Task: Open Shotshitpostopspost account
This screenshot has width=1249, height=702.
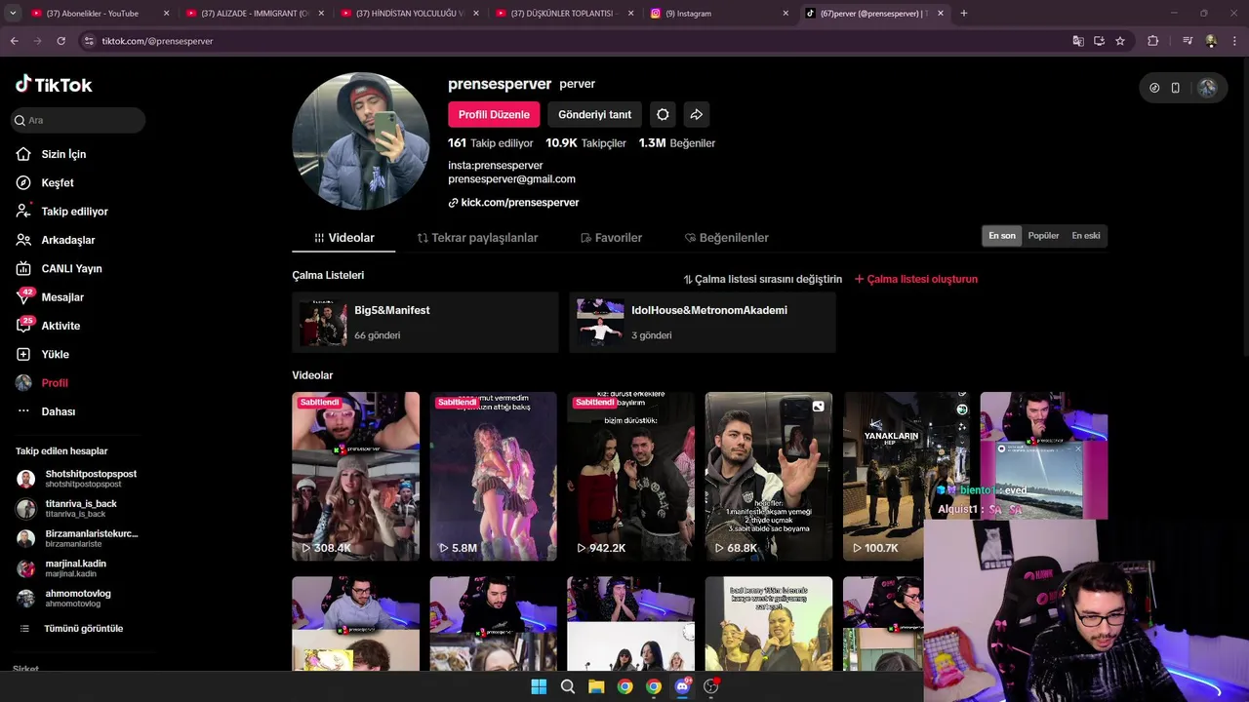Action: [x=78, y=479]
